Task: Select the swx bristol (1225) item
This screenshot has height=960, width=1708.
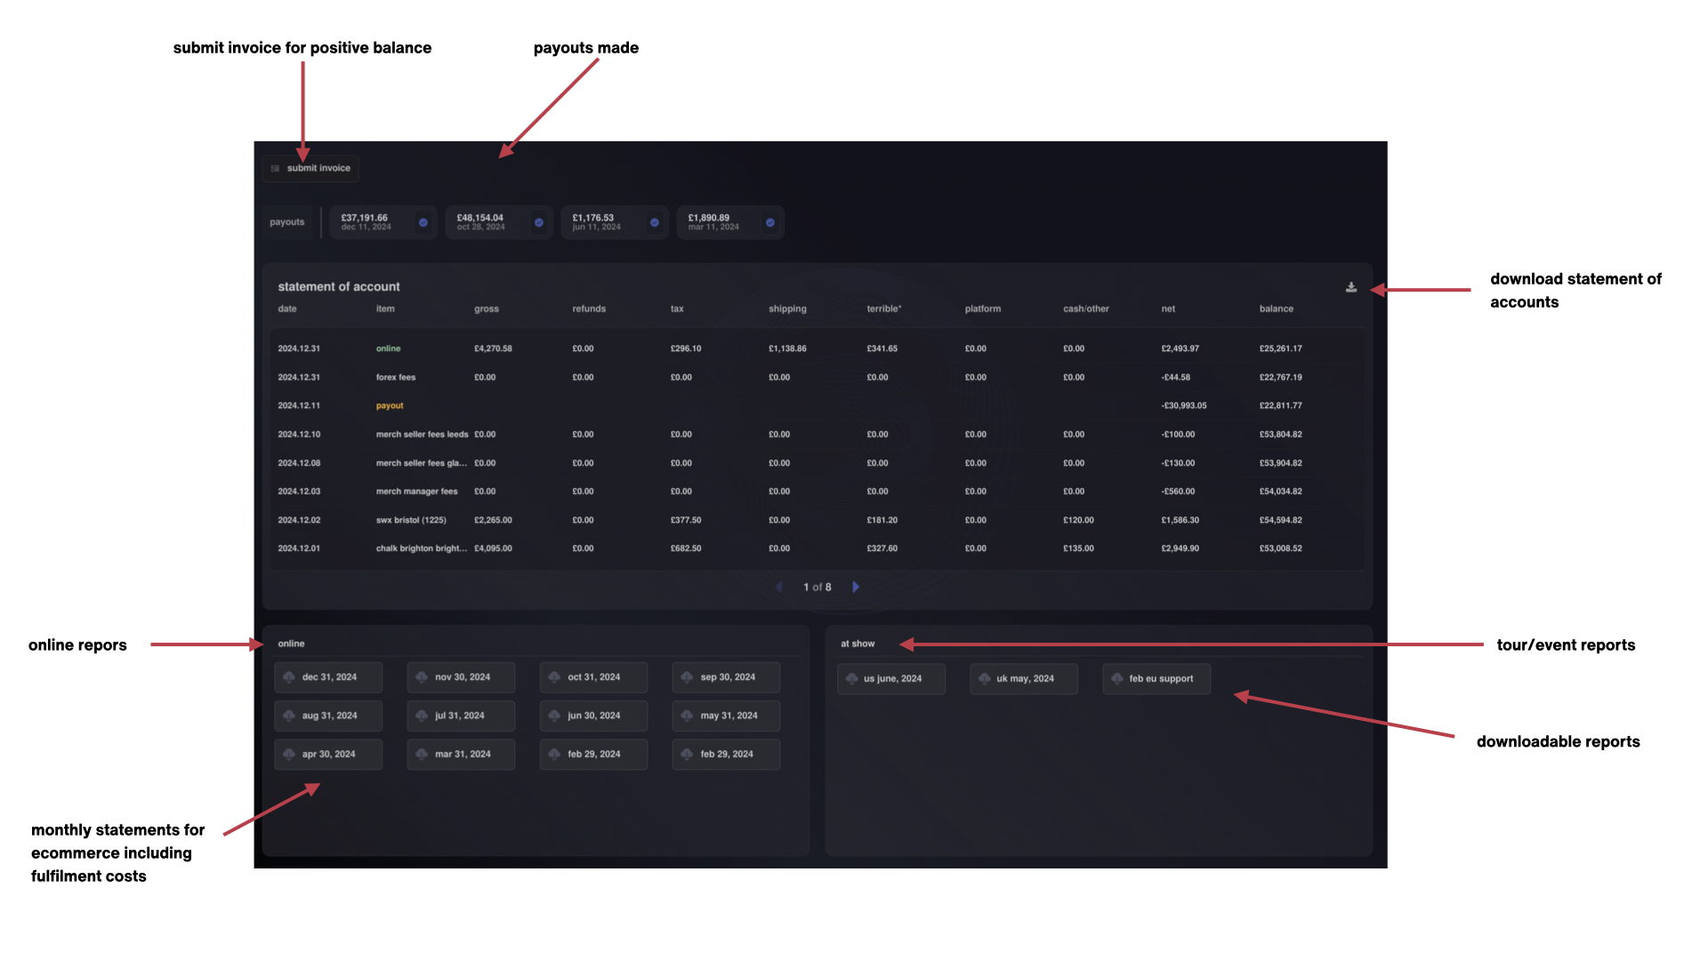Action: pos(411,520)
